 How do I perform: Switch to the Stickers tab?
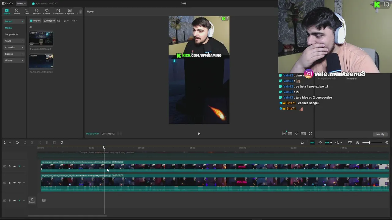point(37,12)
